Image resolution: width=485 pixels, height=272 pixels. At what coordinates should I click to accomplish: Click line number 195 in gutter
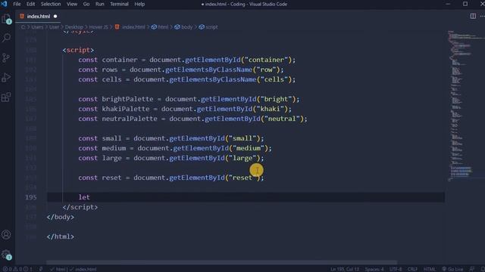tap(30, 197)
